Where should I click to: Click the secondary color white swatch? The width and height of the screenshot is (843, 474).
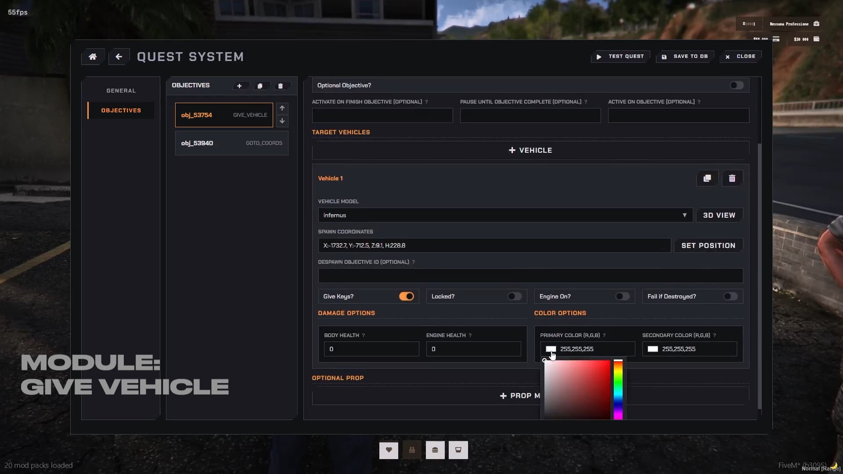653,349
